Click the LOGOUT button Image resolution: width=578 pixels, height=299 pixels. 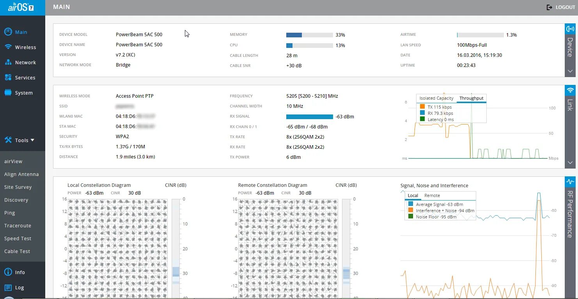click(561, 7)
